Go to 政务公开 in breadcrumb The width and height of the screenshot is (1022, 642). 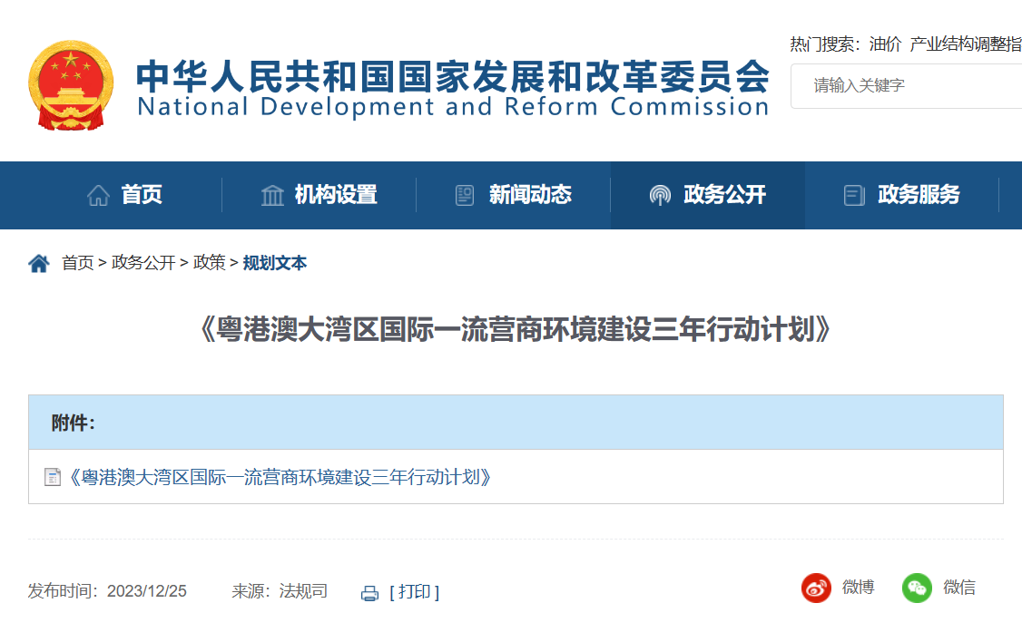(x=143, y=263)
